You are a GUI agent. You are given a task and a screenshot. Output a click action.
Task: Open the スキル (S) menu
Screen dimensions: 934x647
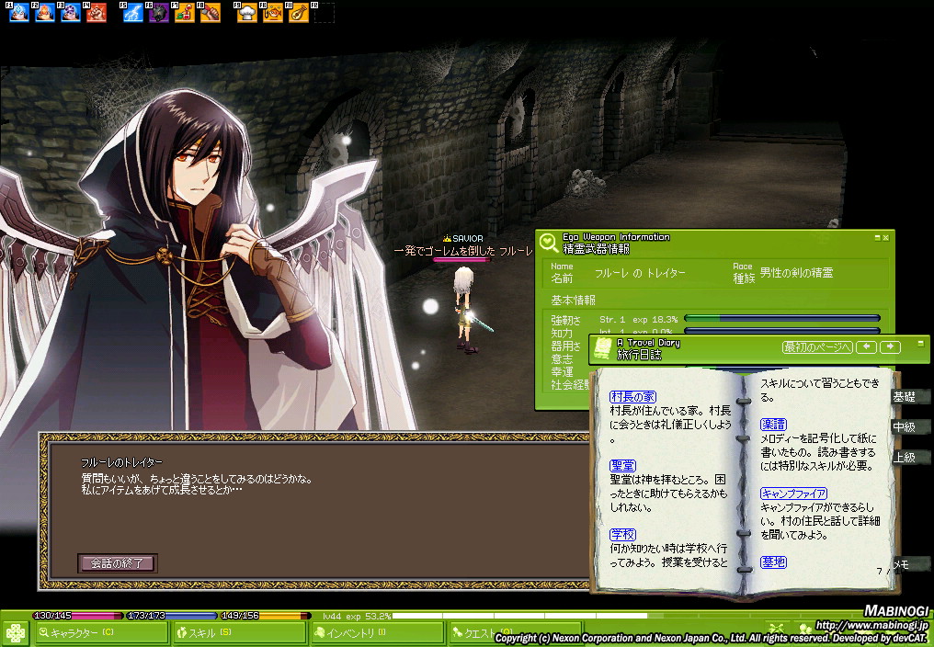tap(239, 632)
